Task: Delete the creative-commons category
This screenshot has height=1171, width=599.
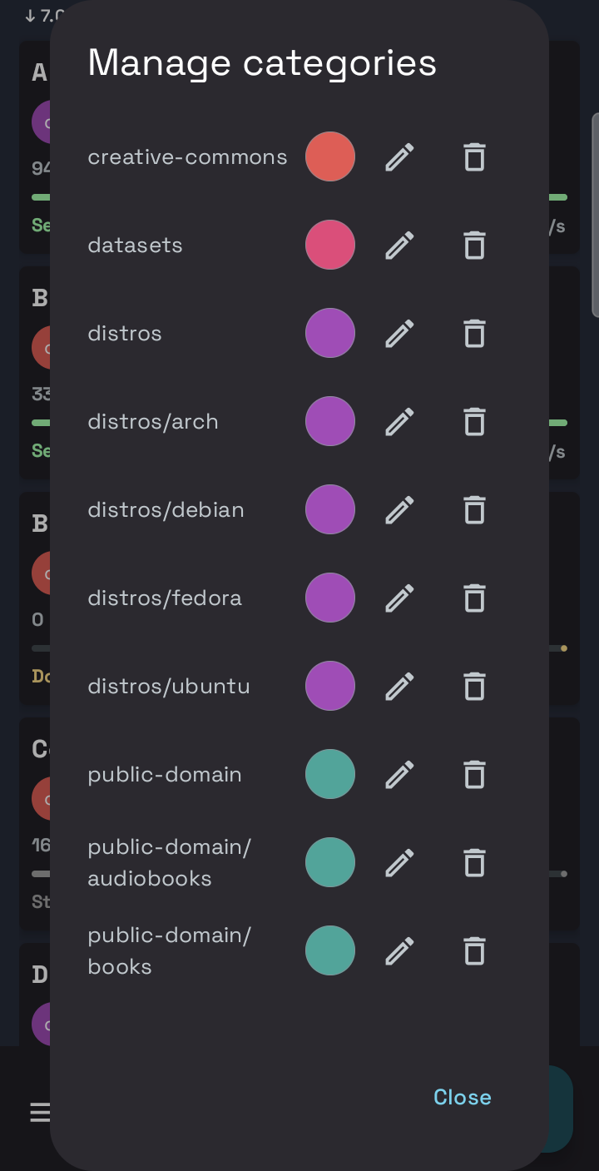Action: click(474, 156)
